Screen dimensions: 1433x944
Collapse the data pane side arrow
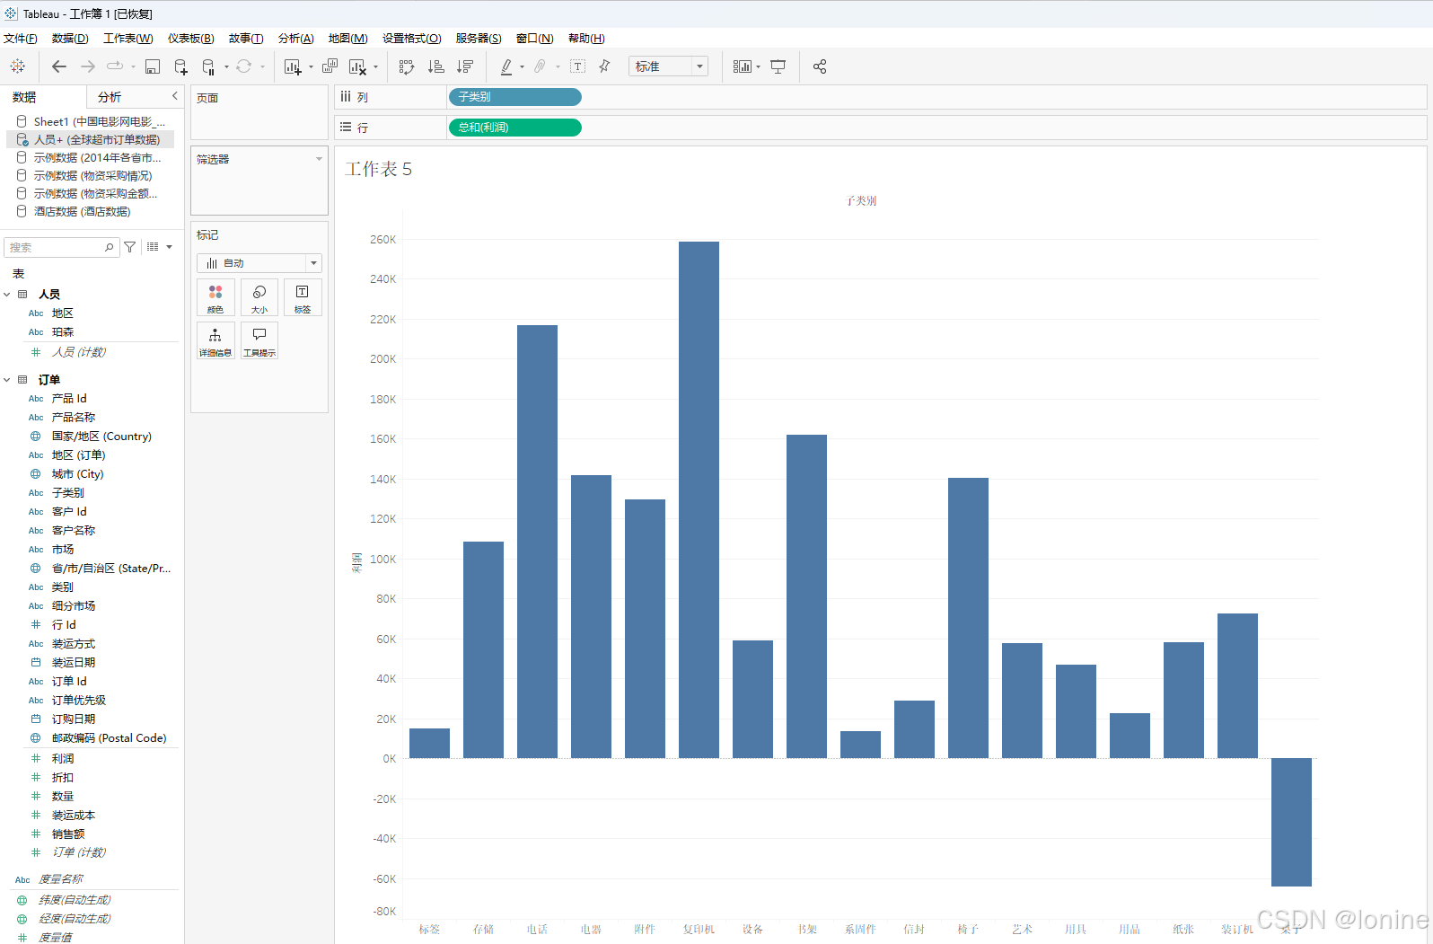175,96
